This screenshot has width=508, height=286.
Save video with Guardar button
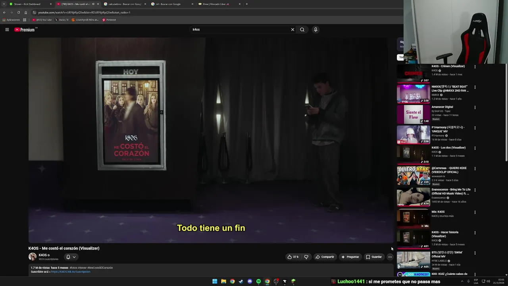(374, 257)
